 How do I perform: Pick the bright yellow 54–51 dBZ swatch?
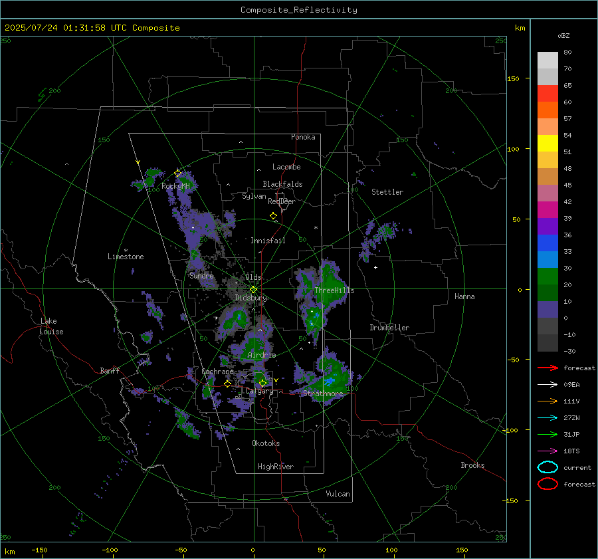pyautogui.click(x=548, y=143)
